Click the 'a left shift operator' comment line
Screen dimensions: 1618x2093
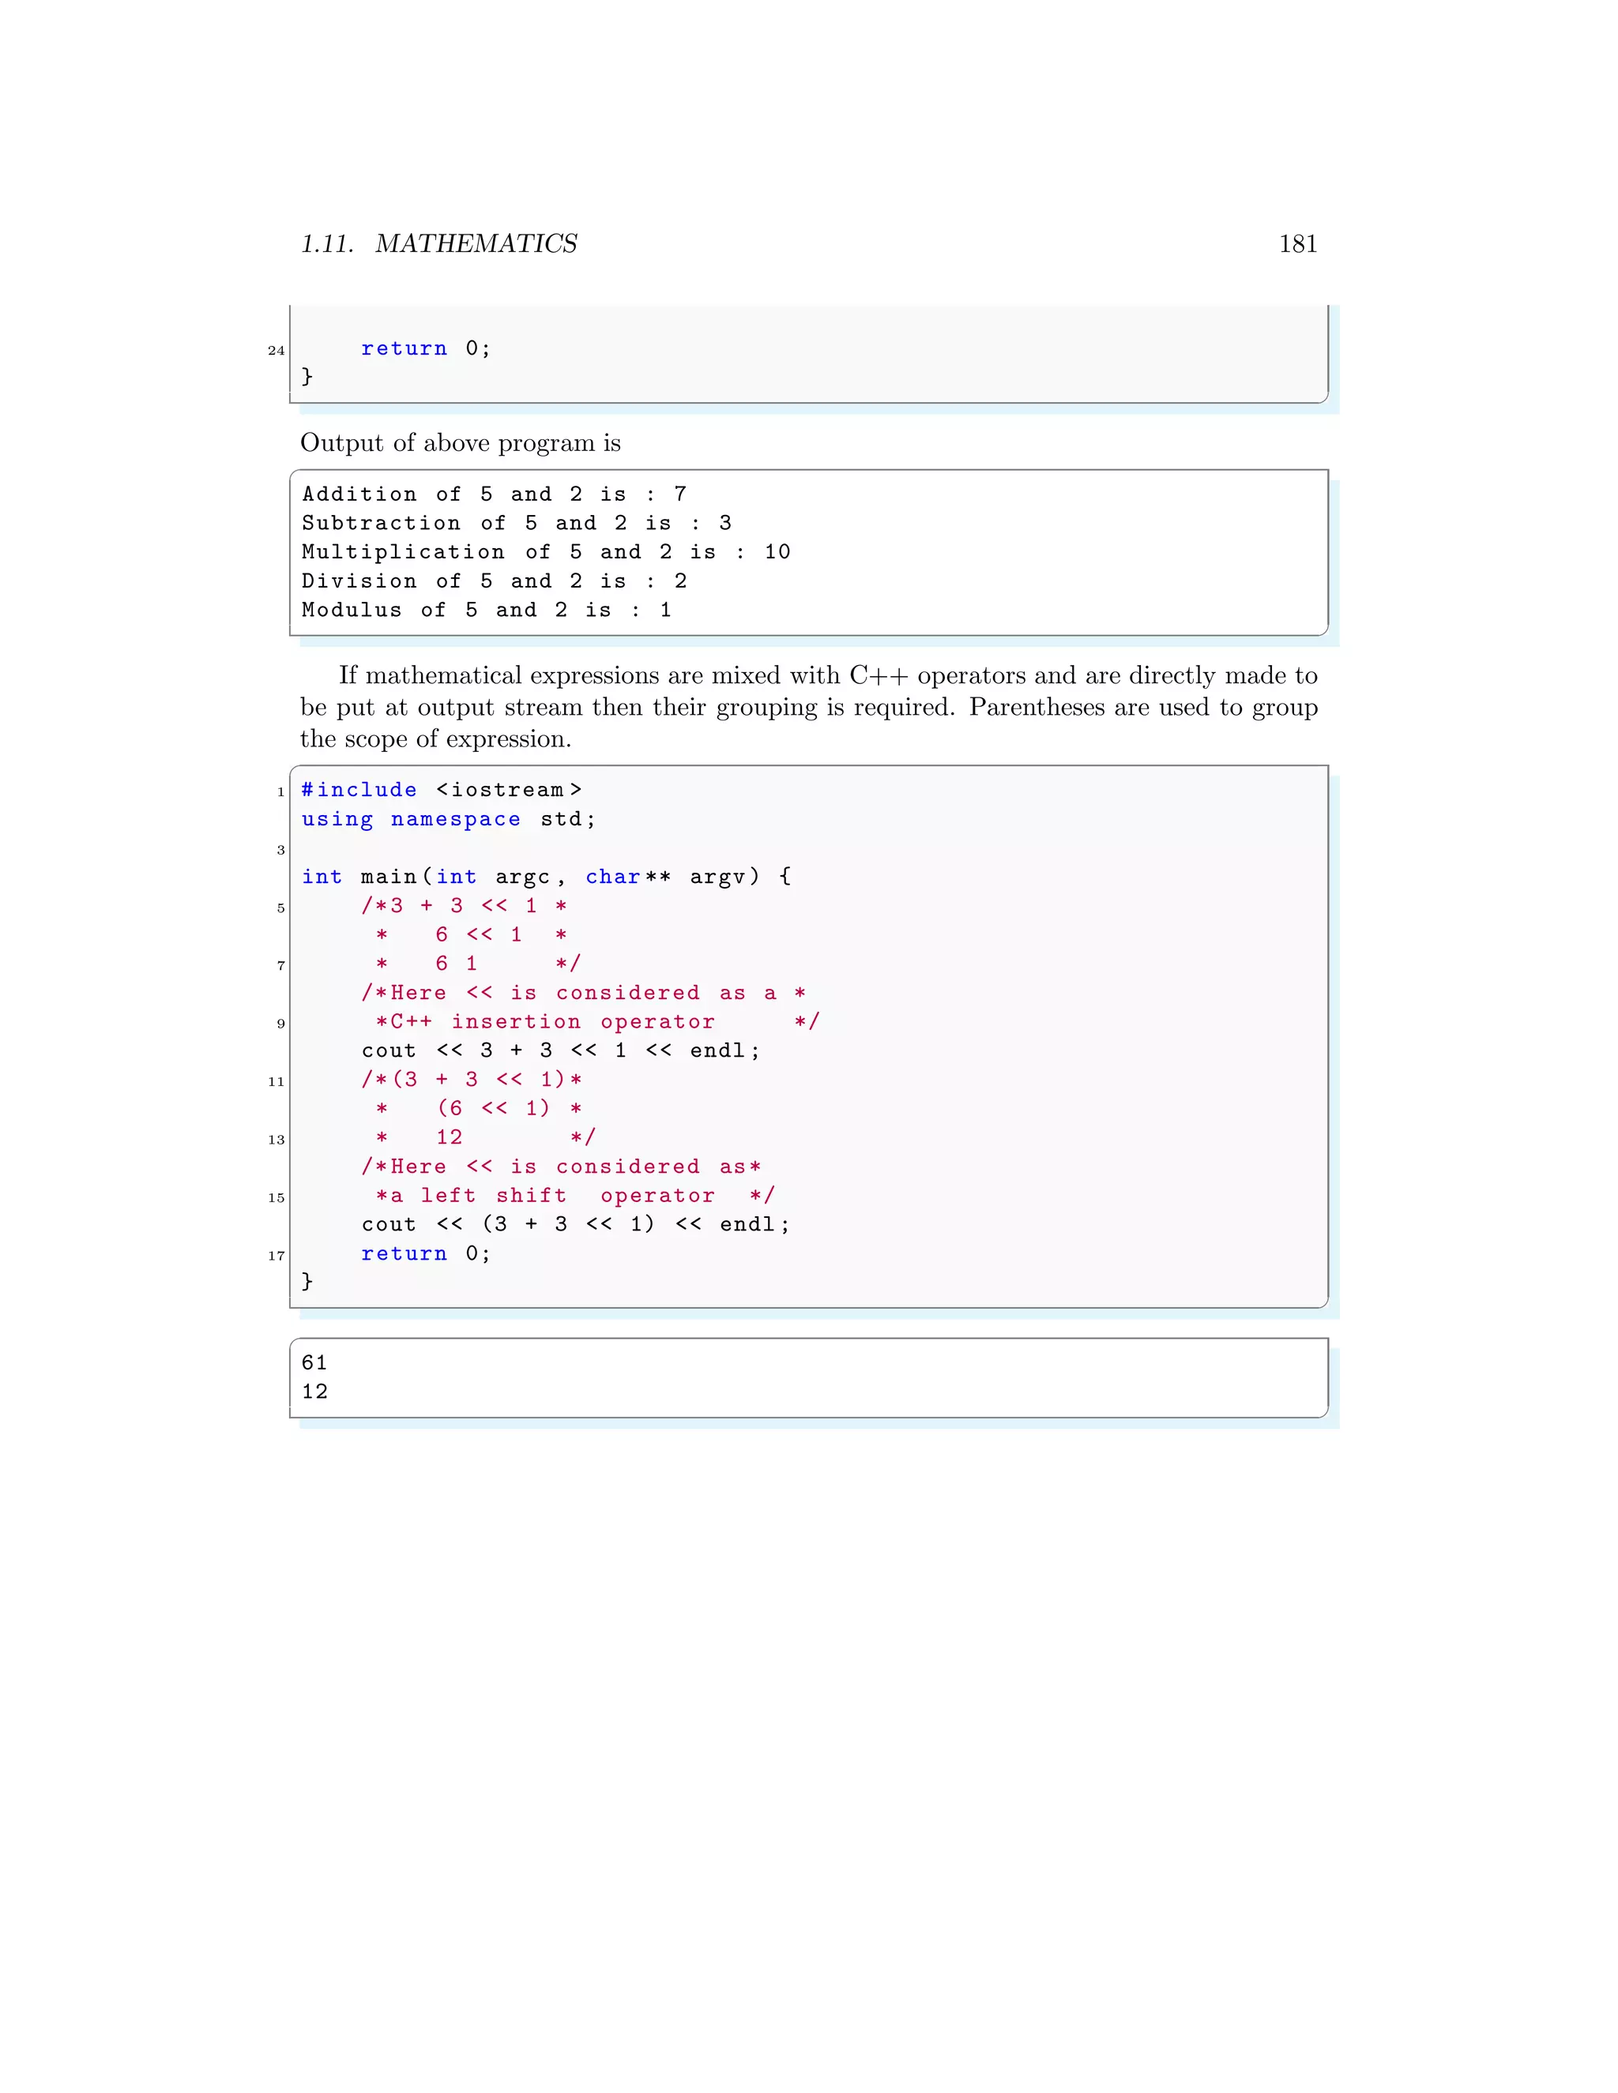(574, 1196)
